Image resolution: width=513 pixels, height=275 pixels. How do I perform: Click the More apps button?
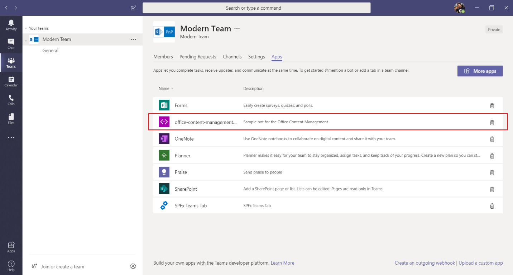tap(480, 71)
